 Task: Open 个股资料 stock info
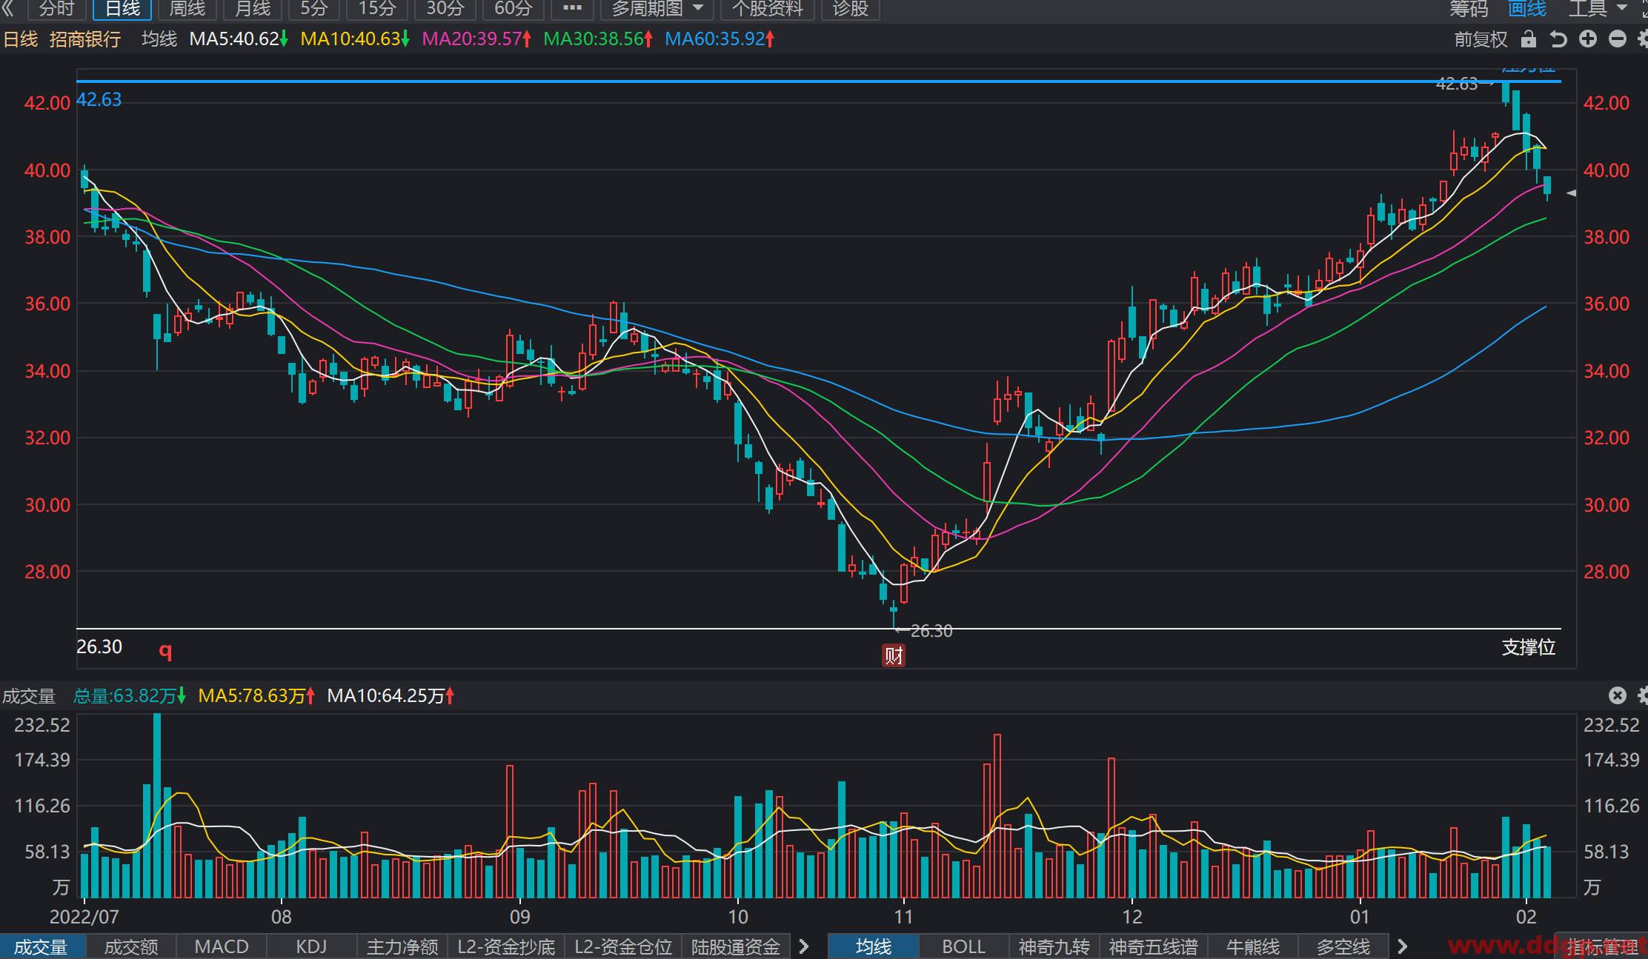[x=767, y=9]
